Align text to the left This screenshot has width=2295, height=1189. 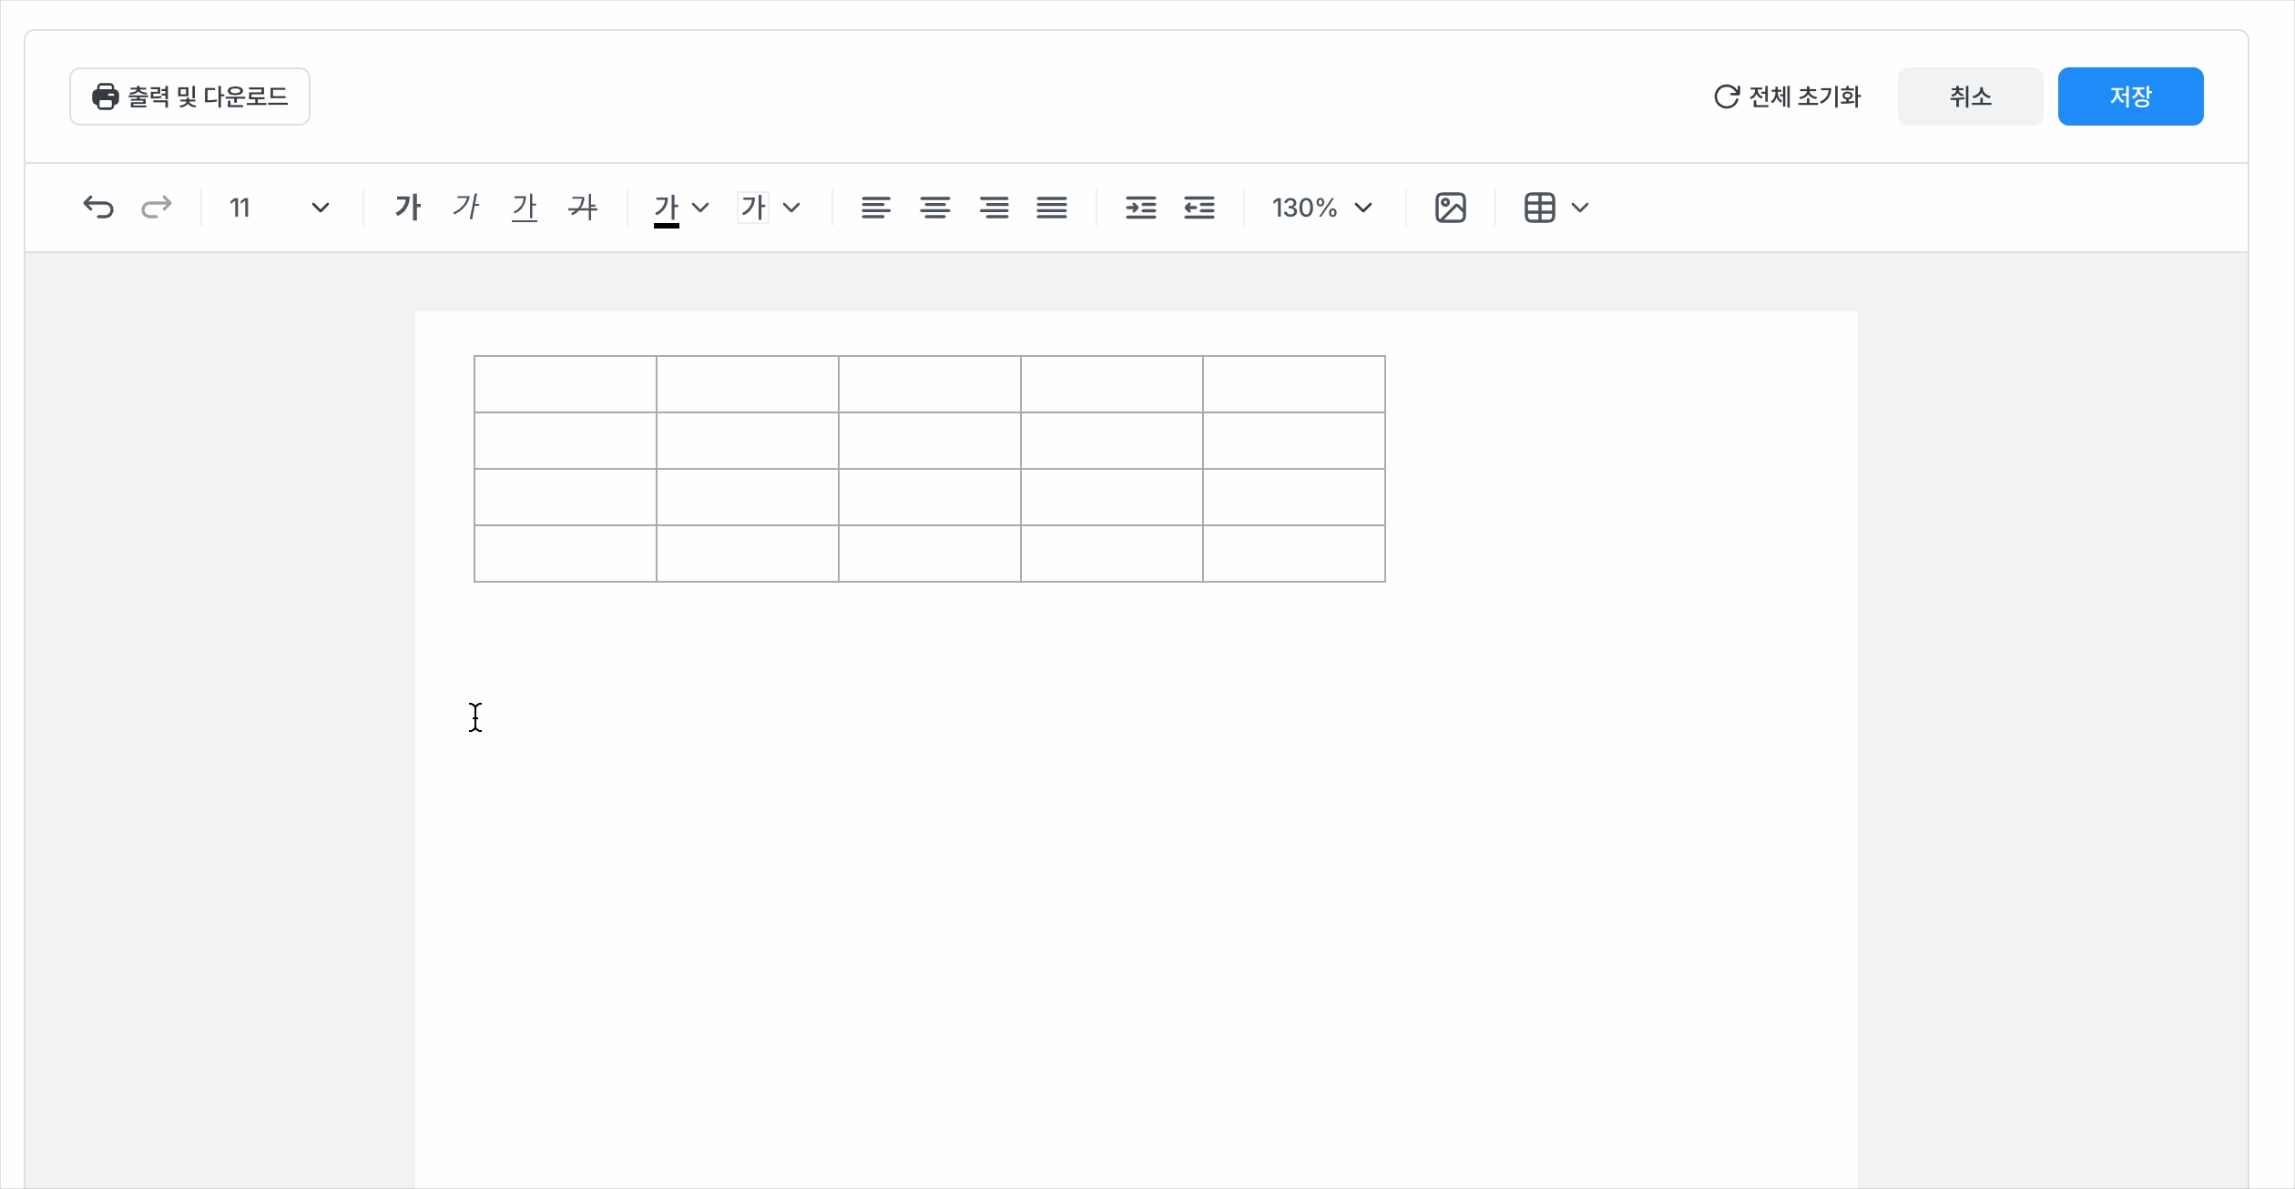875,208
